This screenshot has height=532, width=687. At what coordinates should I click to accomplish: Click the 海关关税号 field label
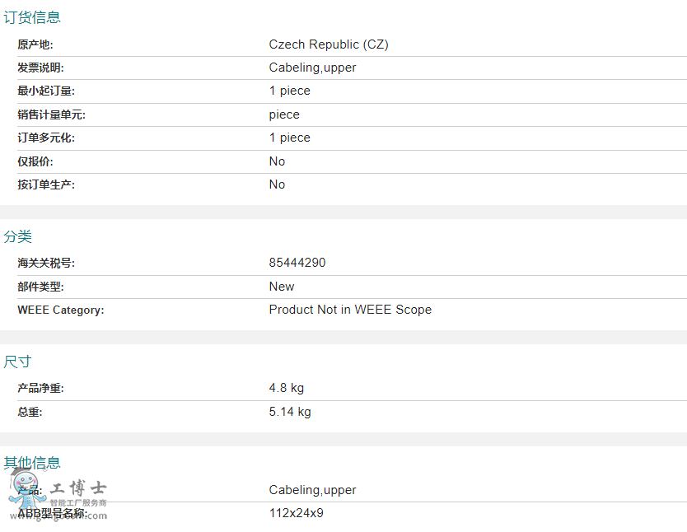46,264
